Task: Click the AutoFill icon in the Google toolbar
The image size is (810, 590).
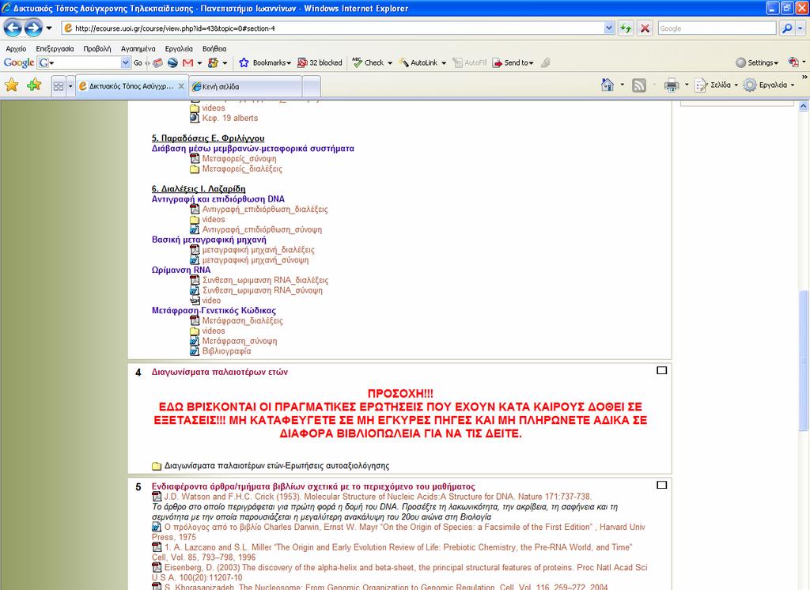Action: [457, 62]
